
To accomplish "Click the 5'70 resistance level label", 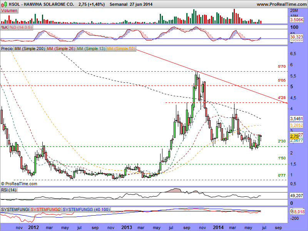I will point(282,67).
